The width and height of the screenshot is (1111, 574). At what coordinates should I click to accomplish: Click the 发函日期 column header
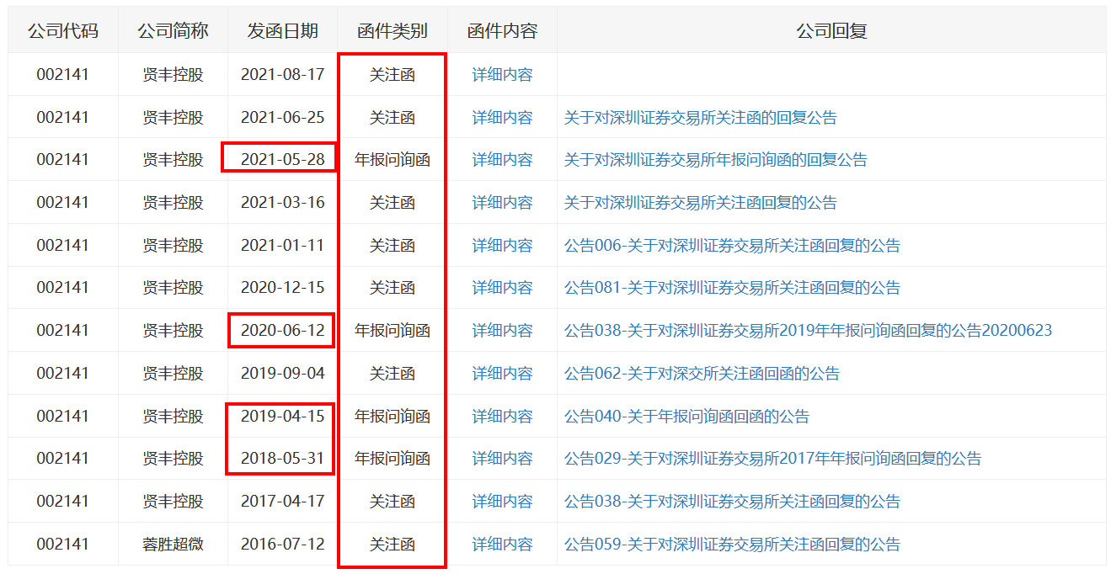282,31
